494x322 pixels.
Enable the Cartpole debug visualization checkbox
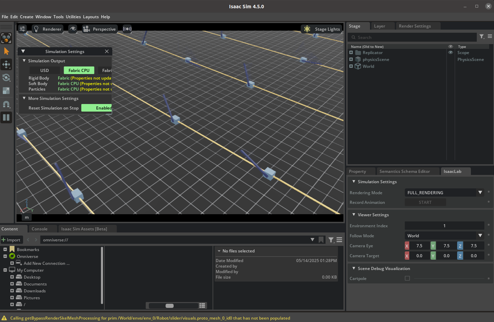click(x=407, y=278)
